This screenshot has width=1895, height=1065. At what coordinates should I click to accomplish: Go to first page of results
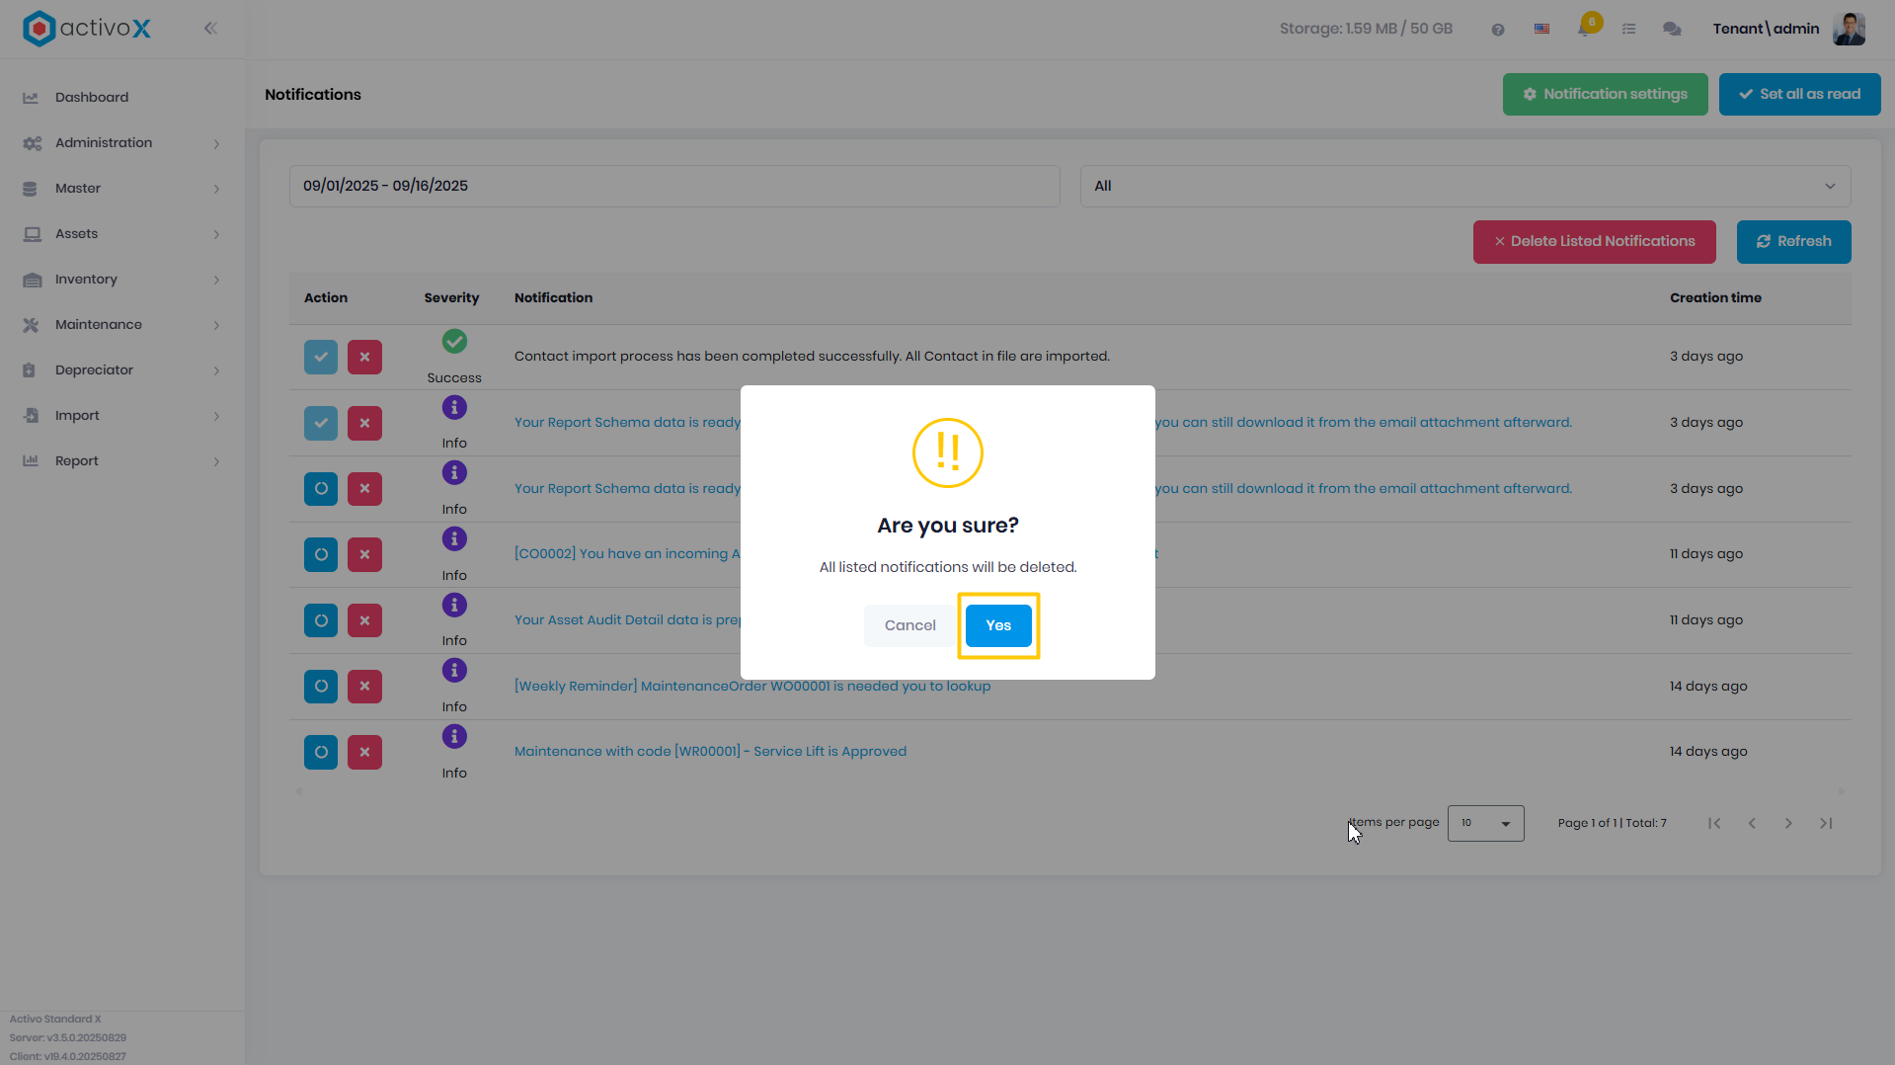1714,823
